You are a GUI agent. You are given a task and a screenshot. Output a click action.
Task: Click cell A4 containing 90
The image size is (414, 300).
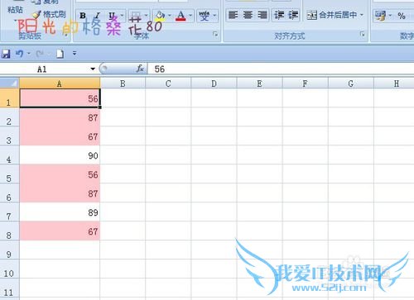[x=60, y=155]
